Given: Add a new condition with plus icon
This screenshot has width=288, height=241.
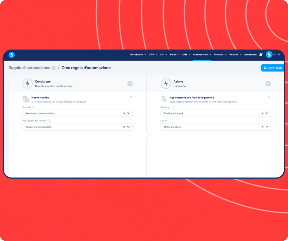Looking at the screenshot, I should point(130,83).
